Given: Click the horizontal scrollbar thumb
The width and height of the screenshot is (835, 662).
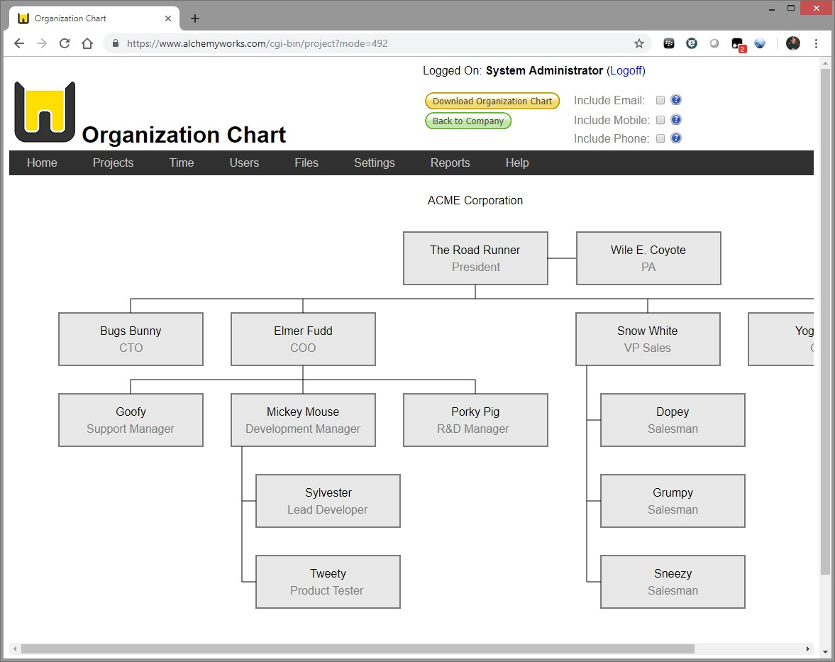Looking at the screenshot, I should click(x=358, y=649).
